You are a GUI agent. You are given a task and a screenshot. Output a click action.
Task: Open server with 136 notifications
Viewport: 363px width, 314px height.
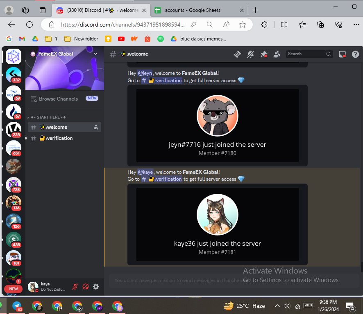(x=14, y=203)
